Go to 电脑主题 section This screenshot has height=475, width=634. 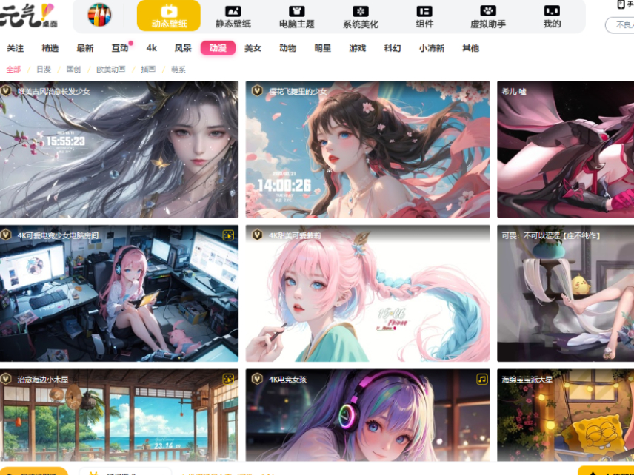(296, 17)
